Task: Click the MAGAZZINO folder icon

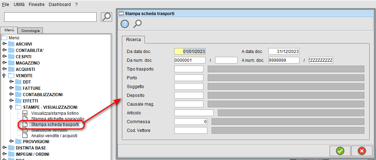Action: point(11,63)
